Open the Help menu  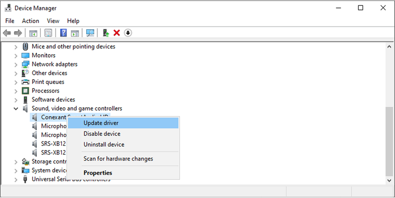73,21
